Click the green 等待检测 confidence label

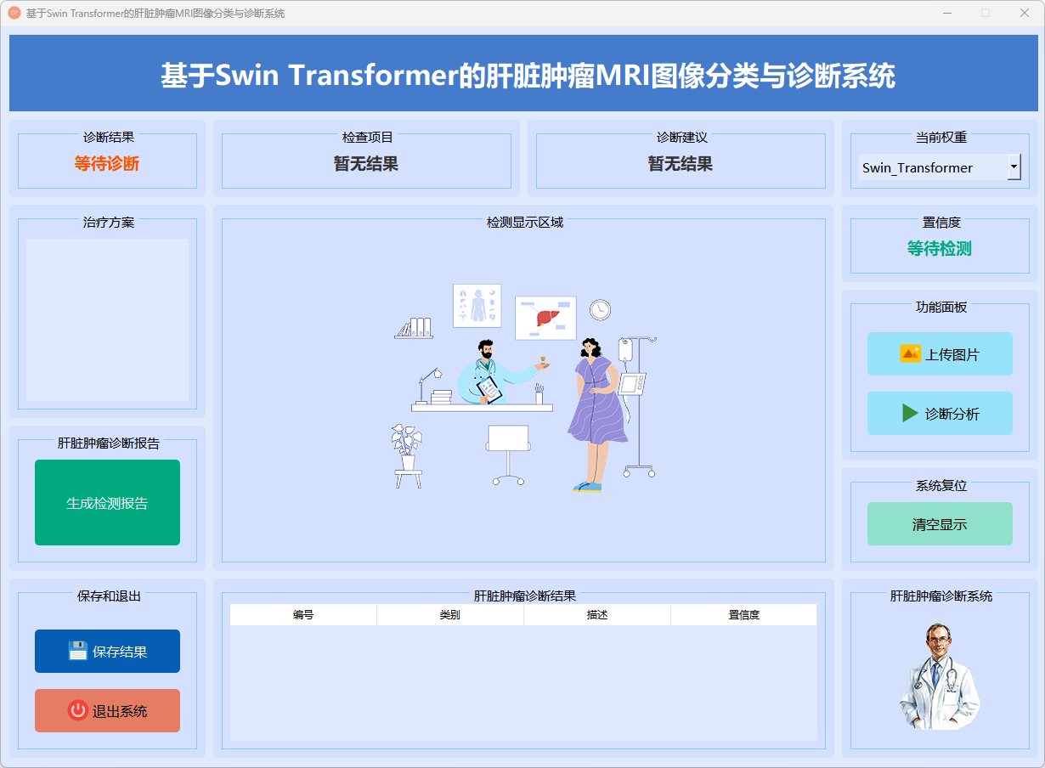(x=939, y=249)
